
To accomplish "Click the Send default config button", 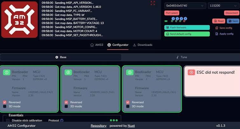I will pyautogui.click(x=187, y=34).
